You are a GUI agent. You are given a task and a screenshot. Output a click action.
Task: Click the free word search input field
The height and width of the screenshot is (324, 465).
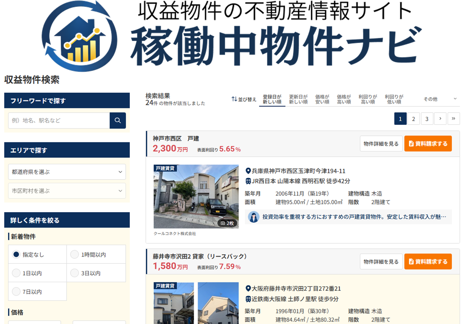click(59, 120)
